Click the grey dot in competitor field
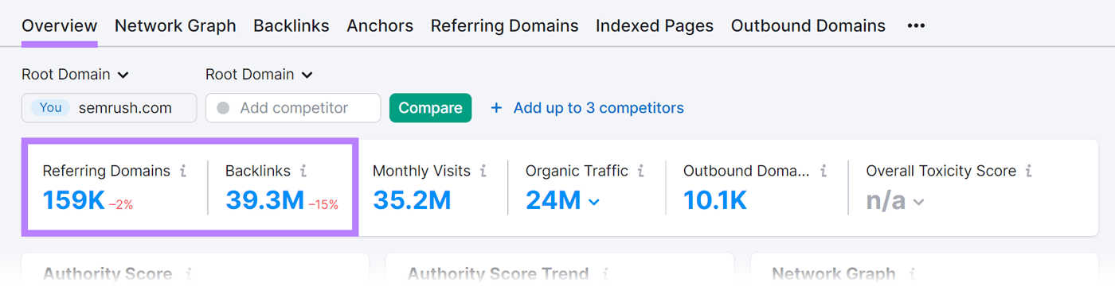Screen dimensions: 1115x286 [x=223, y=108]
